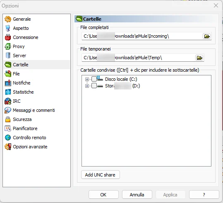The image size is (223, 203).
Task: Select File in the options list
Action: (36, 74)
